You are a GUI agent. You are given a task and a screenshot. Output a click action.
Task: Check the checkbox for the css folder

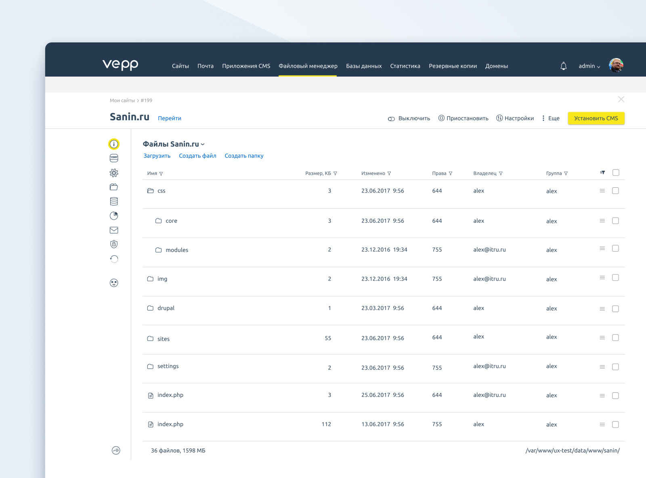pyautogui.click(x=616, y=191)
